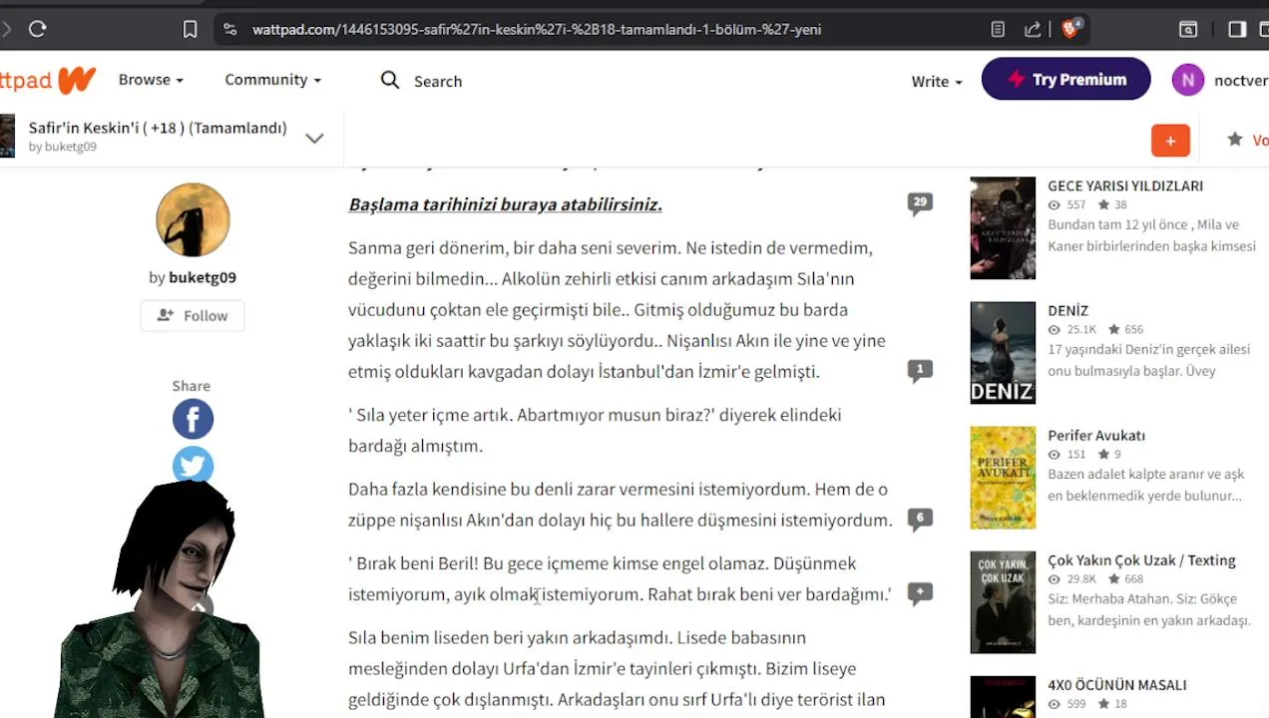The width and height of the screenshot is (1269, 718).
Task: Share the story on Facebook
Action: pyautogui.click(x=193, y=419)
